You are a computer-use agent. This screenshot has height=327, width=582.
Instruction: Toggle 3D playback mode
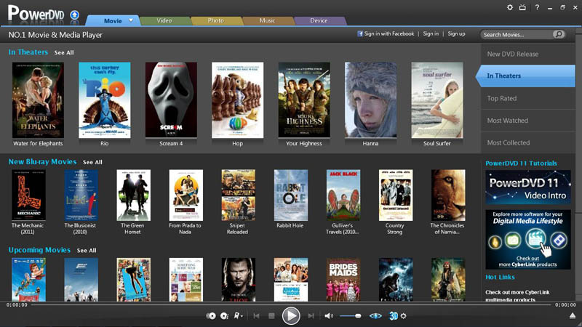click(x=394, y=316)
